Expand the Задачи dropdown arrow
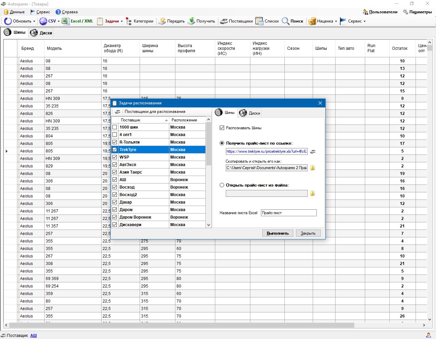Screen dimensions: 436x339 tap(122, 21)
